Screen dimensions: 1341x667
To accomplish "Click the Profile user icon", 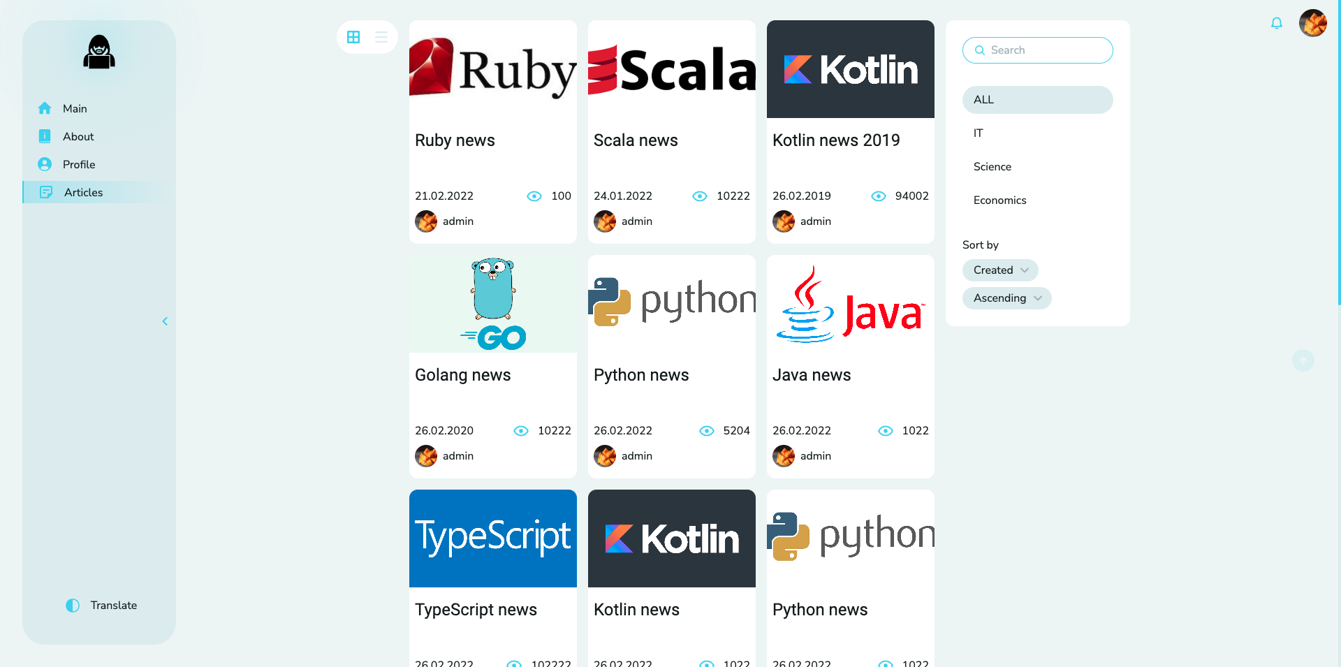I will (x=45, y=164).
